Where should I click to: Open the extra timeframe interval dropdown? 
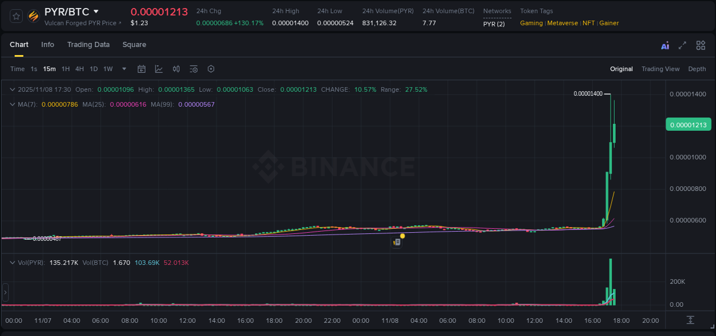[123, 69]
